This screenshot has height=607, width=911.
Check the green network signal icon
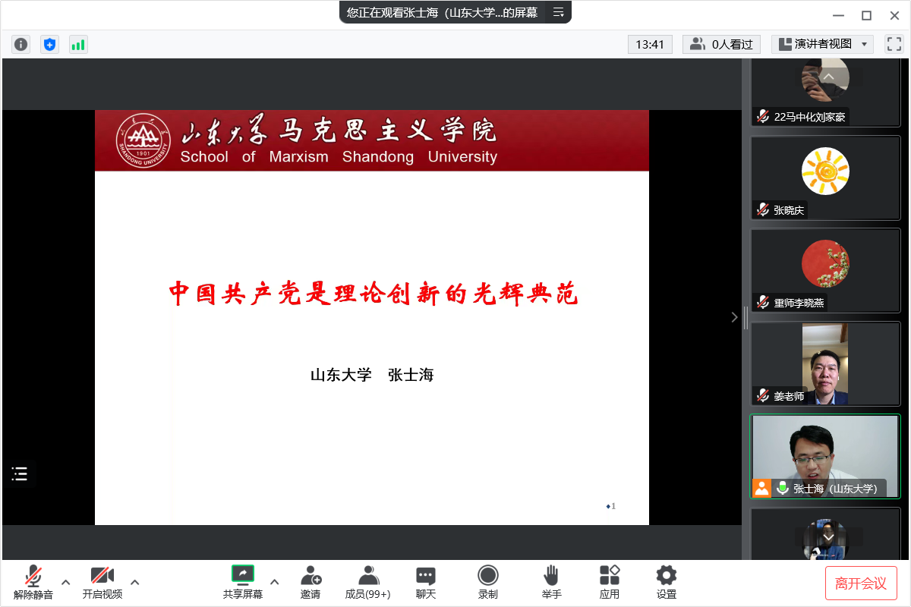click(78, 45)
